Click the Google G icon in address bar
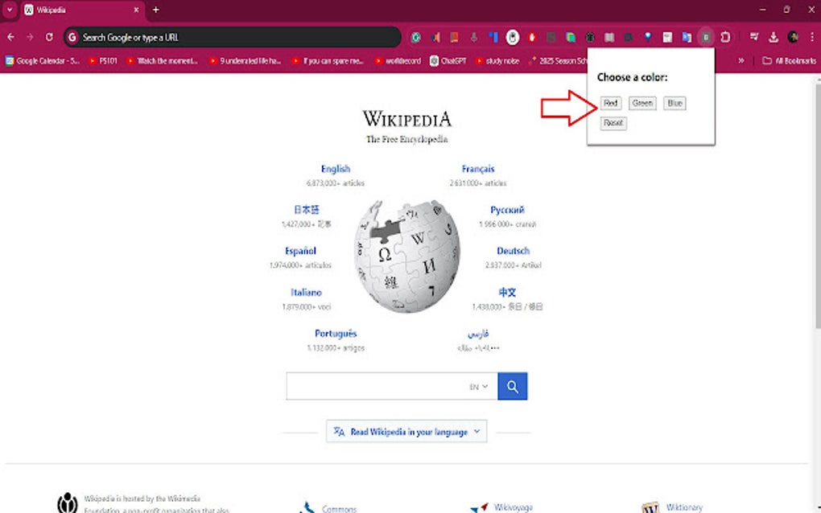821x513 pixels. [72, 37]
